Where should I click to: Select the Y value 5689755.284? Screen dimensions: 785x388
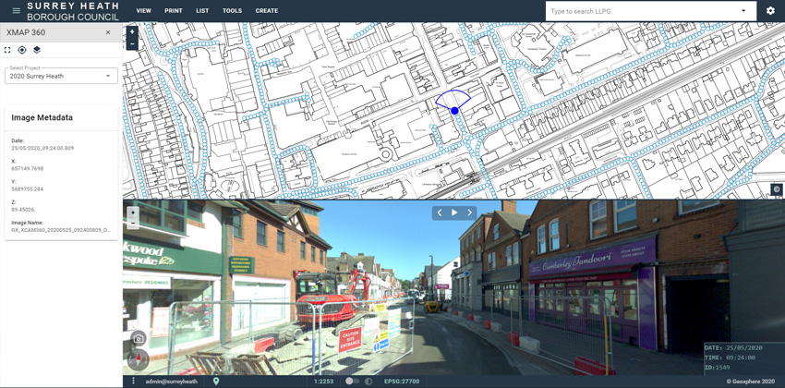27,189
